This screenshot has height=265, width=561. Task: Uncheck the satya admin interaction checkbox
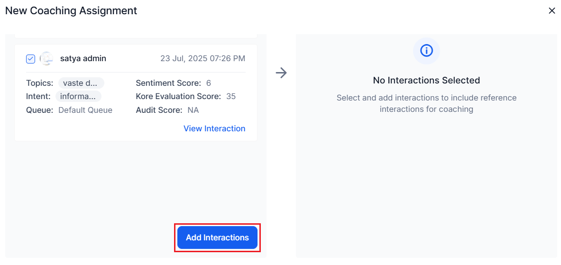[x=30, y=59]
